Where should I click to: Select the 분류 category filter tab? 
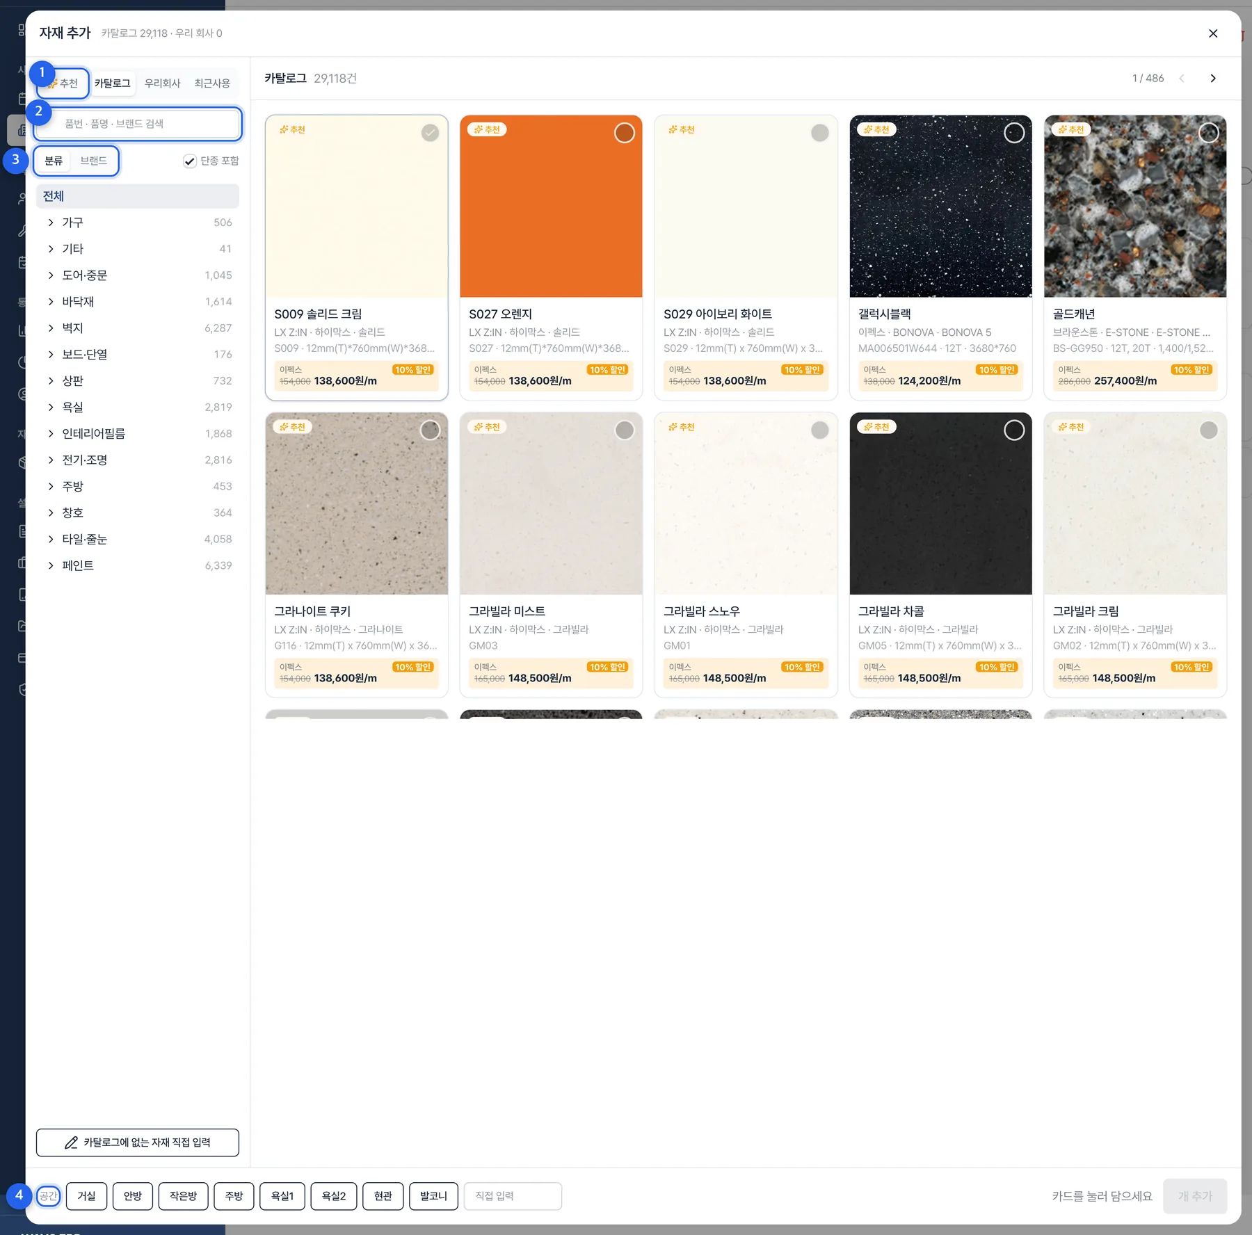54,161
